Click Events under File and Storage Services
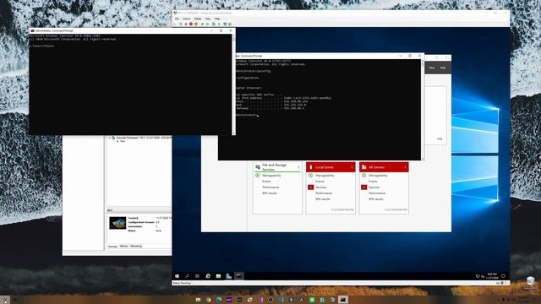Image resolution: width=541 pixels, height=304 pixels. pos(266,182)
